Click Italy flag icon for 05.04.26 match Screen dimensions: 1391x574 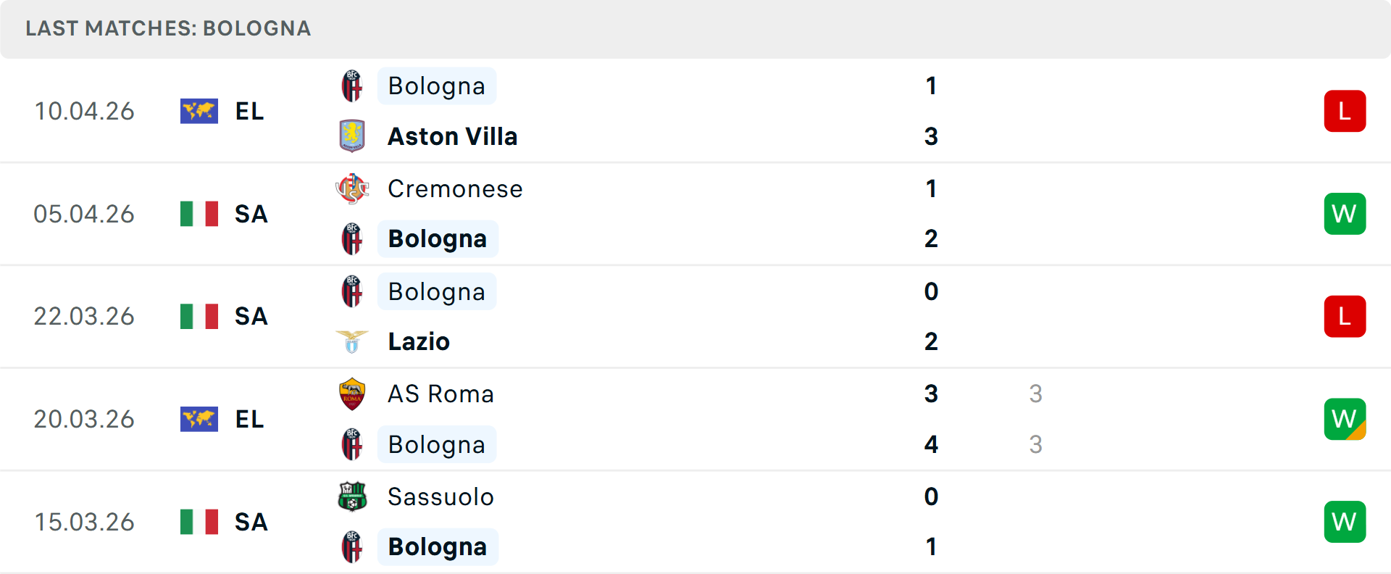199,214
